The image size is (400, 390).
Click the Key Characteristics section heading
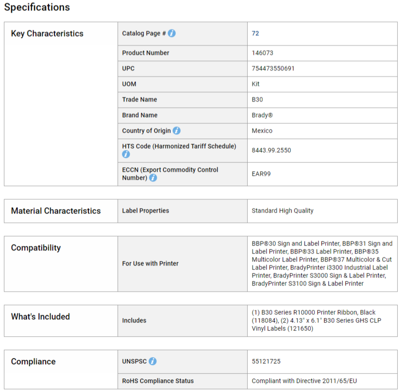pos(47,34)
